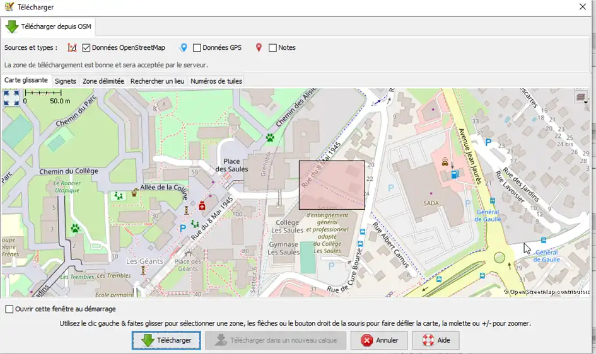Click the red Notes pin icon
This screenshot has width=596, height=354.
click(x=259, y=48)
